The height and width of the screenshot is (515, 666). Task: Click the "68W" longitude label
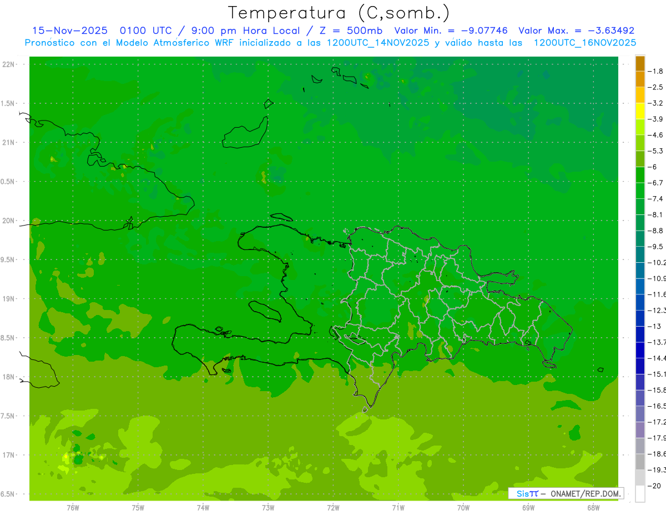coord(593,508)
